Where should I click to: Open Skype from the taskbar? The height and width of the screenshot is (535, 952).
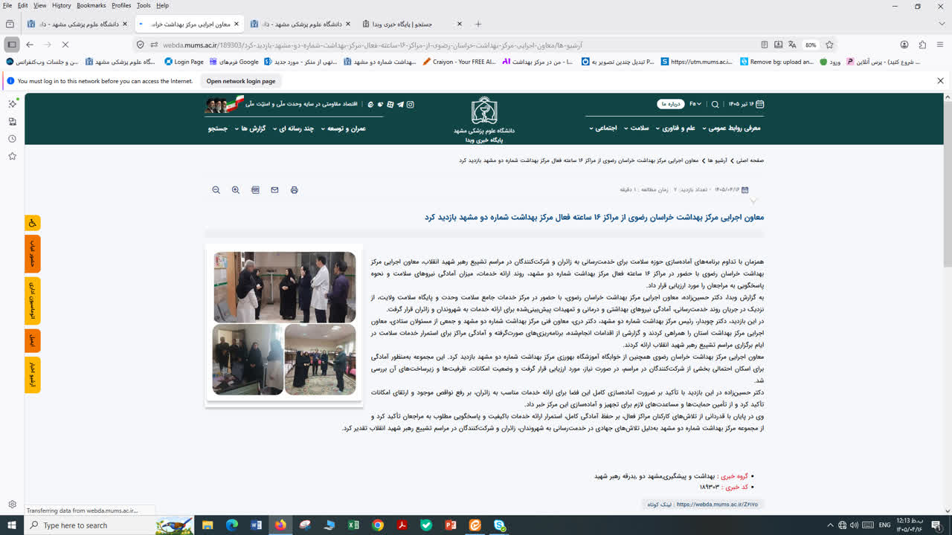pyautogui.click(x=500, y=525)
